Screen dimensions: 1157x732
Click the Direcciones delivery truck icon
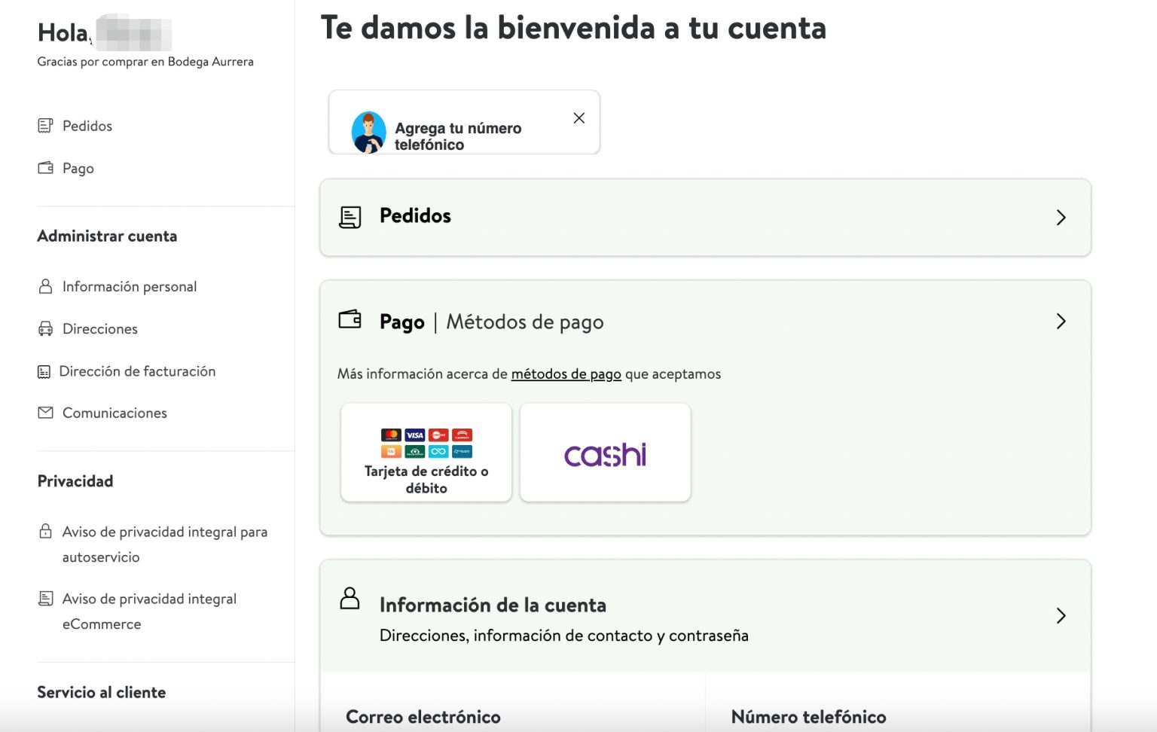(44, 328)
